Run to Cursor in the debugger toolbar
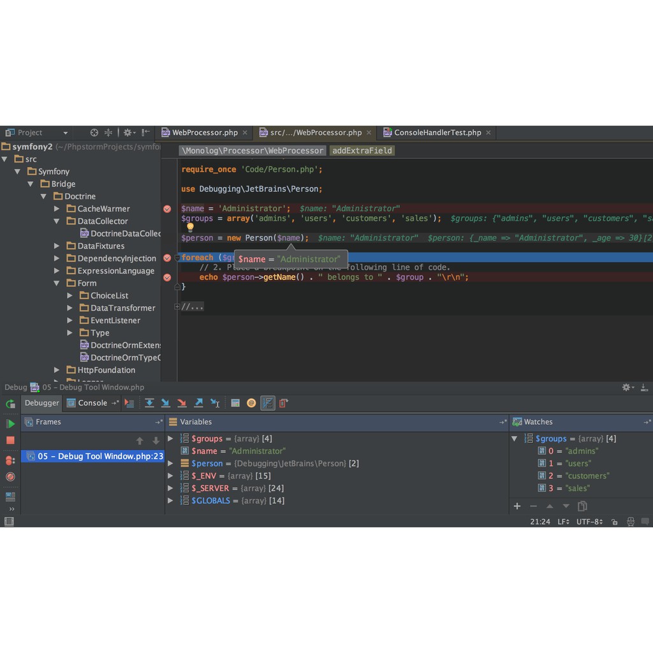Screen dimensions: 653x653 (215, 403)
